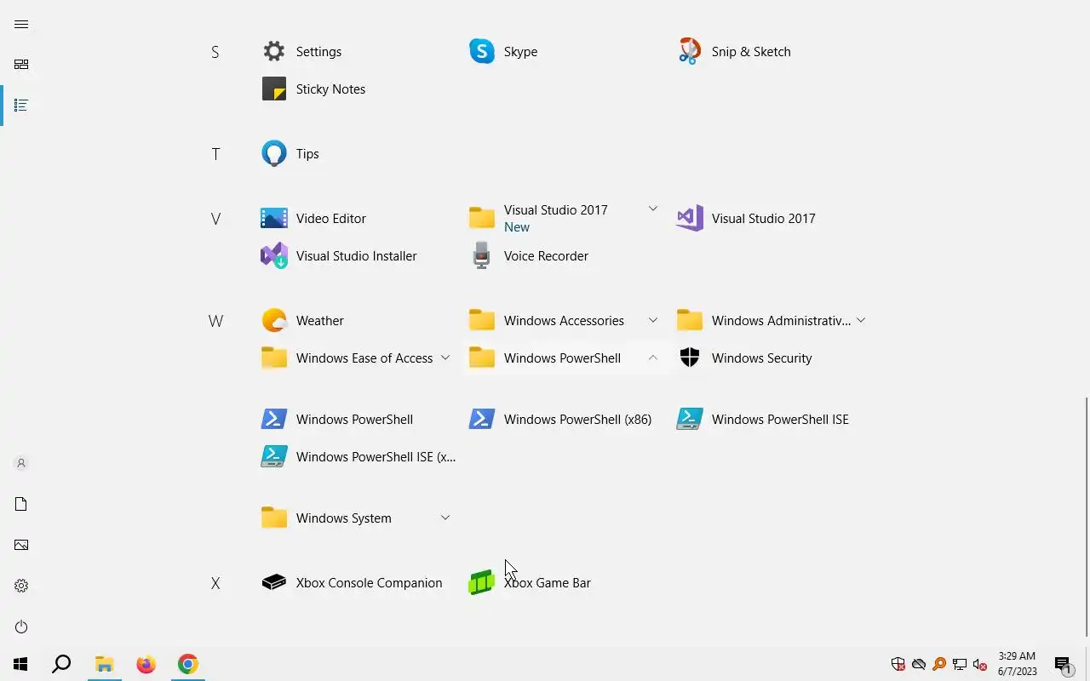Open the notification center icon
This screenshot has width=1090, height=681.
[1063, 664]
